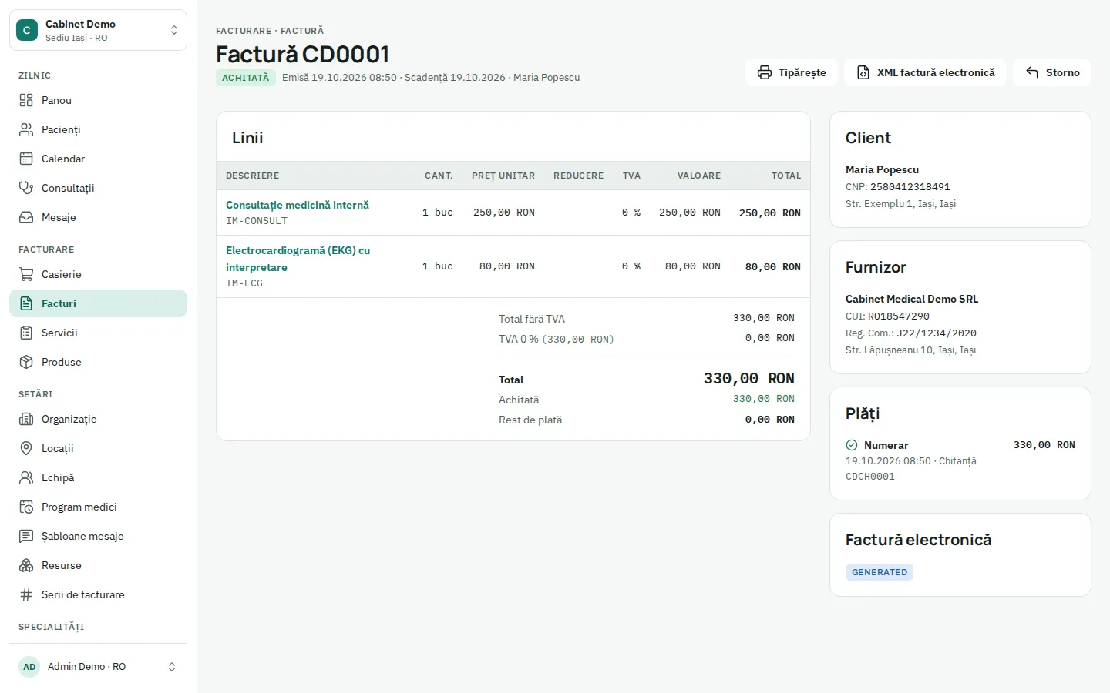Click the Serii de facturare hash icon
The height and width of the screenshot is (693, 1110).
[x=26, y=594]
